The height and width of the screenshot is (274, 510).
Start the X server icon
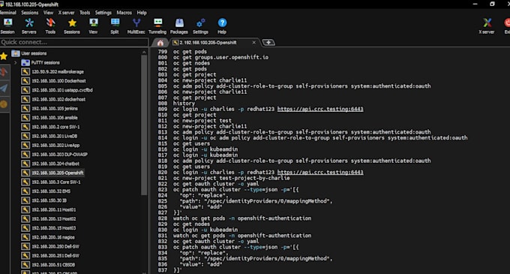click(x=487, y=26)
